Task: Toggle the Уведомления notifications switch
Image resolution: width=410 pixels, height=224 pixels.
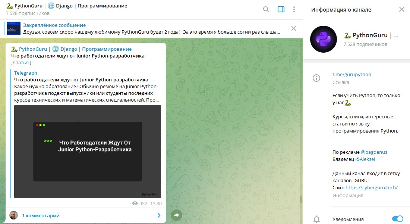Action: click(x=397, y=219)
